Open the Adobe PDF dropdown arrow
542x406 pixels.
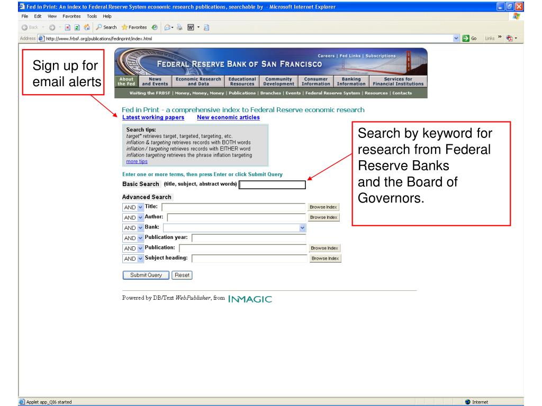[516, 38]
